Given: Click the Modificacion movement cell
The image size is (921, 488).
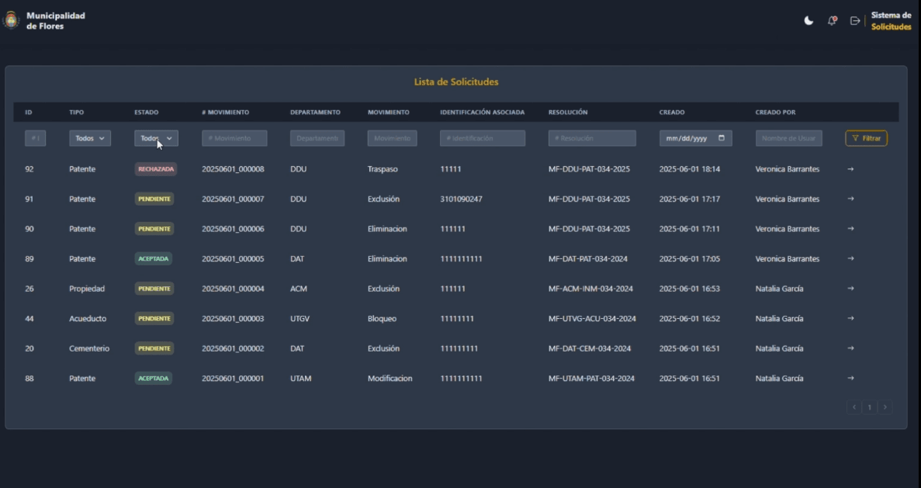Looking at the screenshot, I should coord(390,378).
